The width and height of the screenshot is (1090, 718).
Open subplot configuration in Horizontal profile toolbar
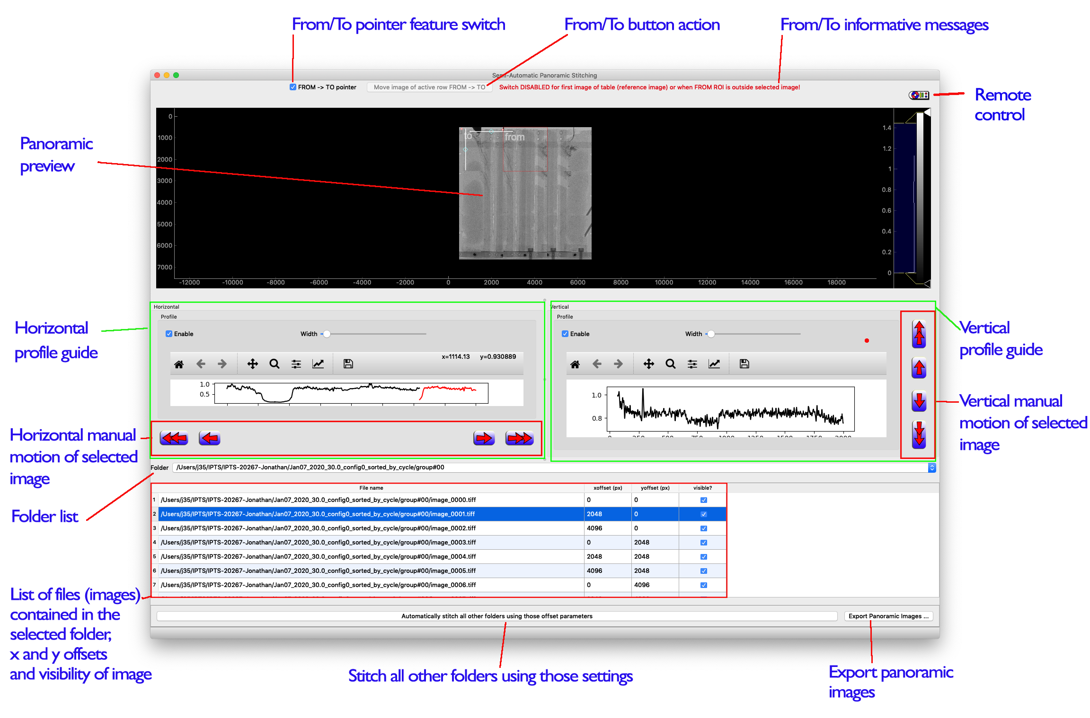pyautogui.click(x=296, y=364)
